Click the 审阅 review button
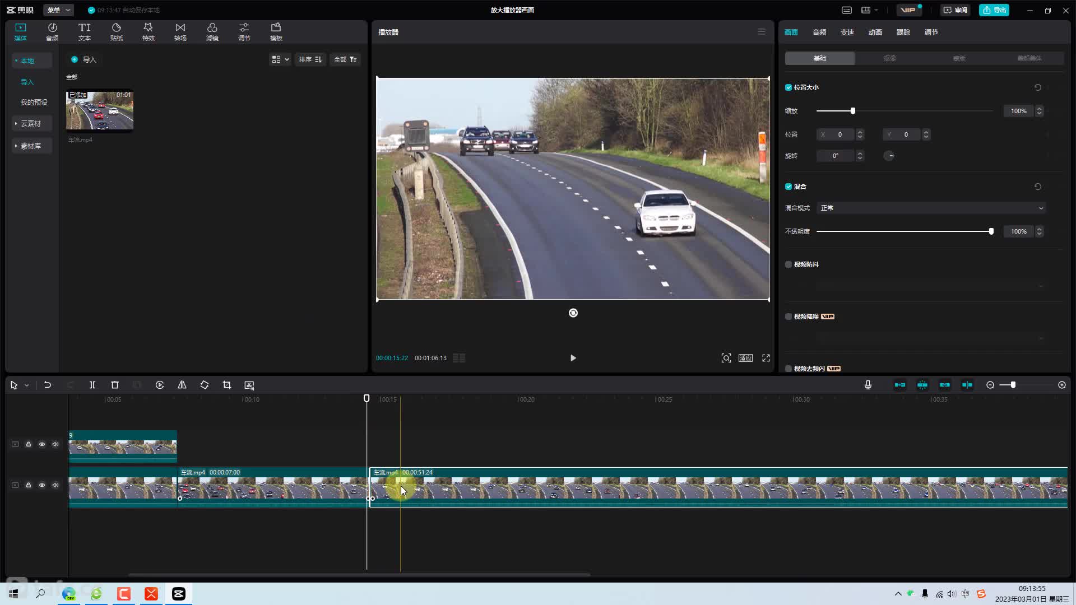This screenshot has height=605, width=1076. click(956, 10)
